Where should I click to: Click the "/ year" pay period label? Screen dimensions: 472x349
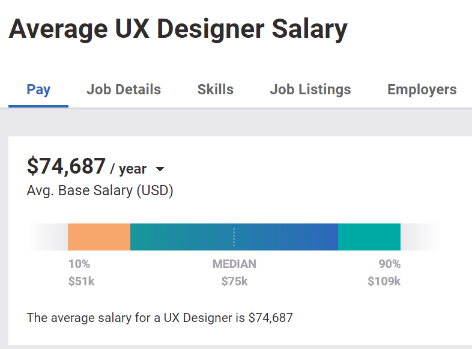click(129, 169)
